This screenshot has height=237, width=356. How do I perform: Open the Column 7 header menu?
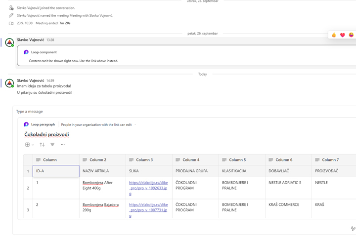pyautogui.click(x=330, y=160)
